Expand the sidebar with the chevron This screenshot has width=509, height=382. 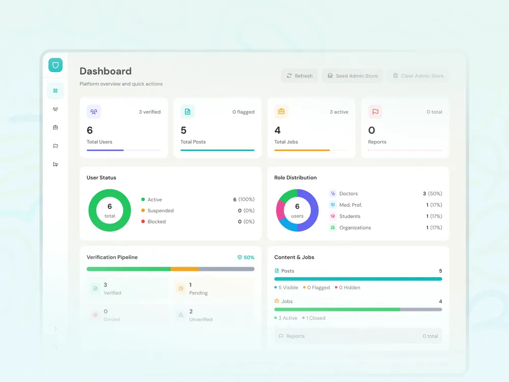[x=55, y=329]
